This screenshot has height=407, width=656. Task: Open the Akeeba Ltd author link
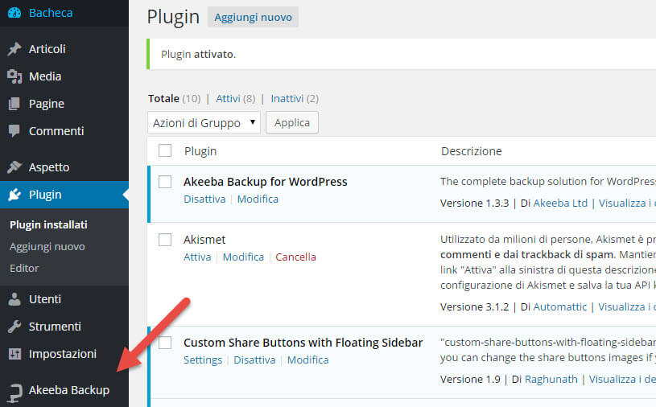point(560,203)
